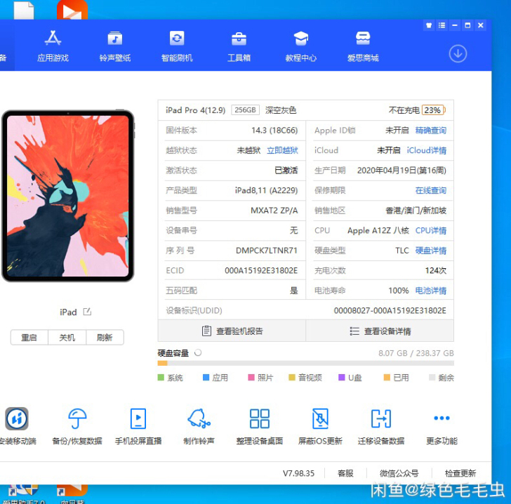Open the 应用游戏 apps section

click(x=53, y=46)
